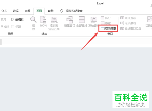The height and width of the screenshot is (111, 152).
Task: Click the Zoom magnifier icon
Action: click(x=33, y=20)
